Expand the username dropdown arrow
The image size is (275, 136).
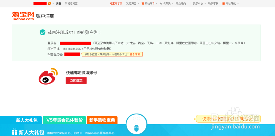point(53,4)
